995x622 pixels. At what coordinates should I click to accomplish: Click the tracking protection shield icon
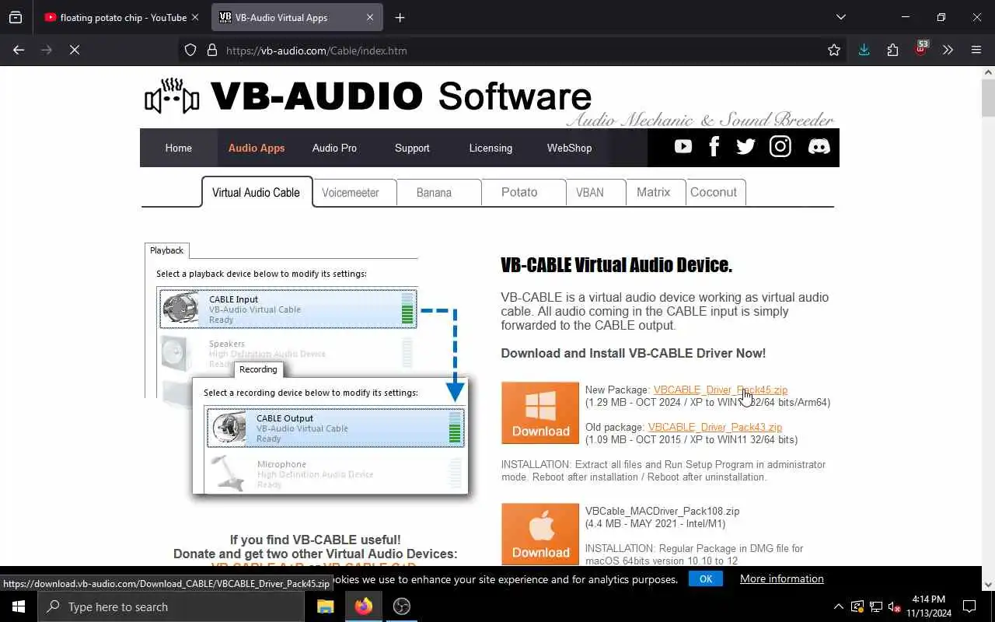click(x=190, y=50)
